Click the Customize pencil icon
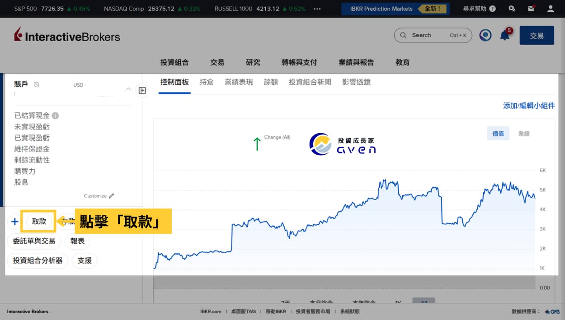 pos(112,196)
